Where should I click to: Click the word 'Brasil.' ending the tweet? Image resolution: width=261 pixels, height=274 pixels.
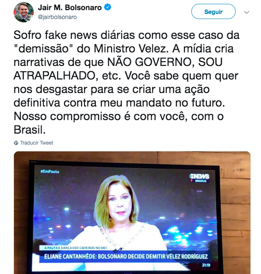point(30,130)
